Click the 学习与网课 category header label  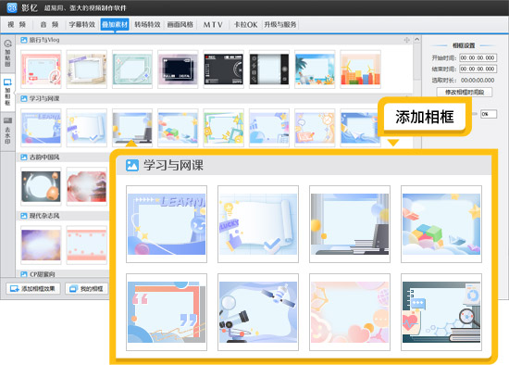[44, 98]
